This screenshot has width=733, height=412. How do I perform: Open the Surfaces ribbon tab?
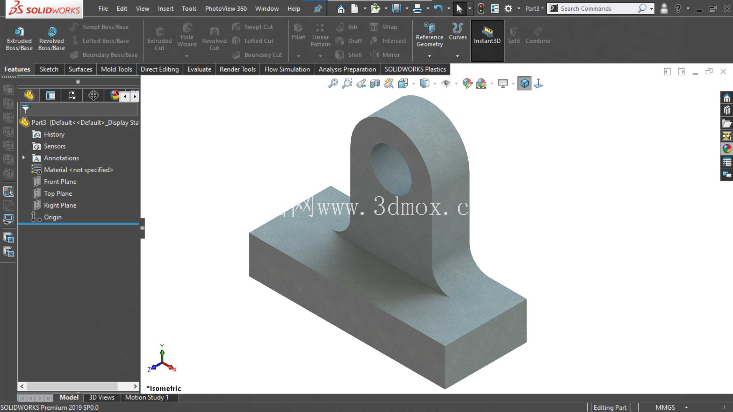click(x=80, y=69)
